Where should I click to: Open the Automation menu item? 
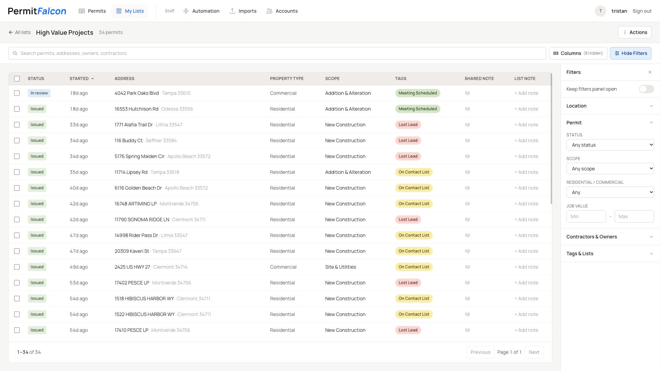click(201, 11)
